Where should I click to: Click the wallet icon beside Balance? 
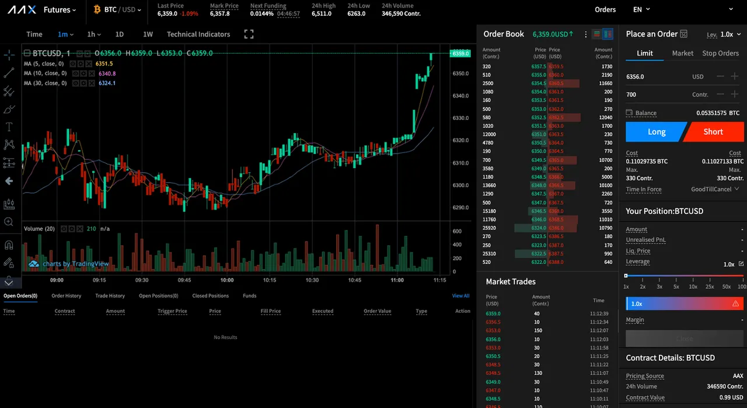629,113
